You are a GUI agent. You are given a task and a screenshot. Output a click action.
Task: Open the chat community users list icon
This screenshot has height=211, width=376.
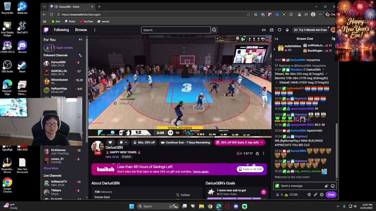(x=333, y=39)
